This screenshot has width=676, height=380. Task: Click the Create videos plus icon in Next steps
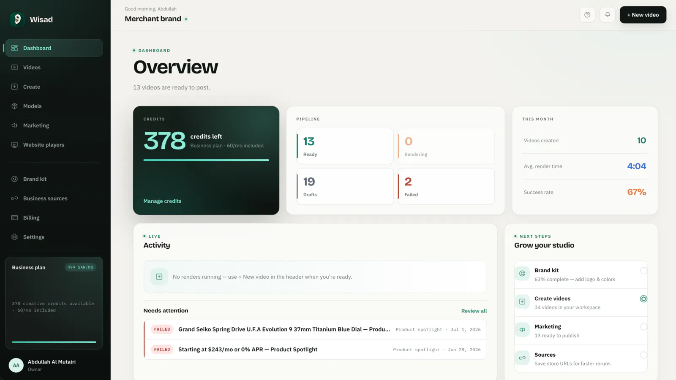pyautogui.click(x=522, y=302)
